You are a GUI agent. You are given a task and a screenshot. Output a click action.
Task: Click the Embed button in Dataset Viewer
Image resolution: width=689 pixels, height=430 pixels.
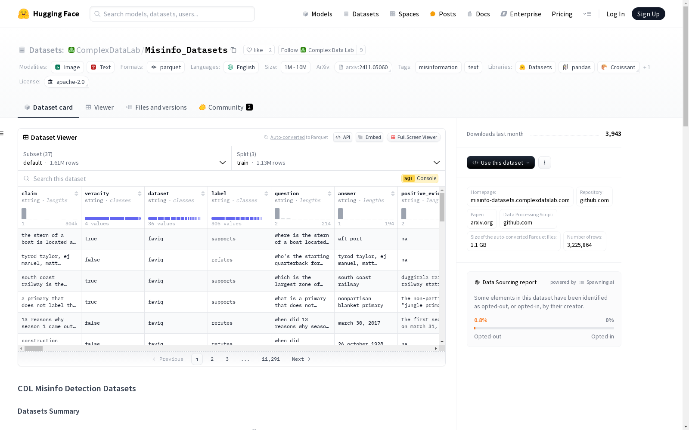[x=369, y=137]
